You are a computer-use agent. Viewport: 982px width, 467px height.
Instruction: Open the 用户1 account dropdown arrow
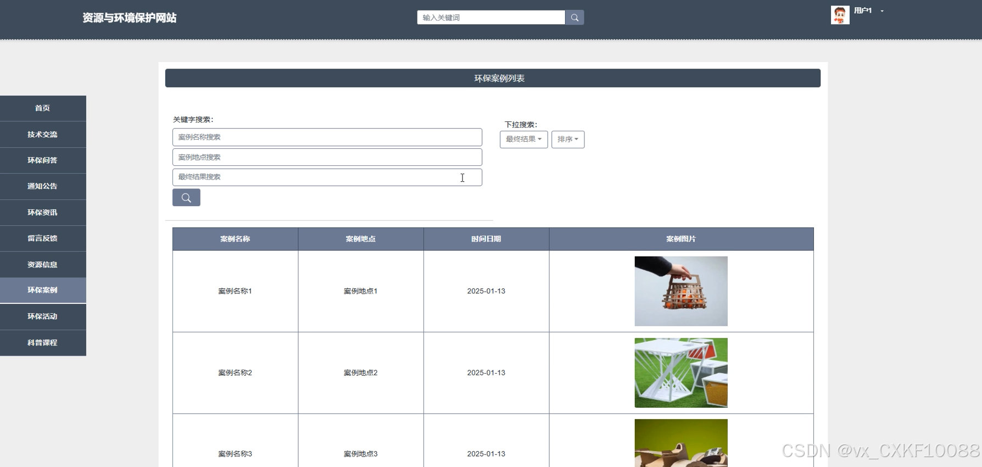pyautogui.click(x=882, y=11)
